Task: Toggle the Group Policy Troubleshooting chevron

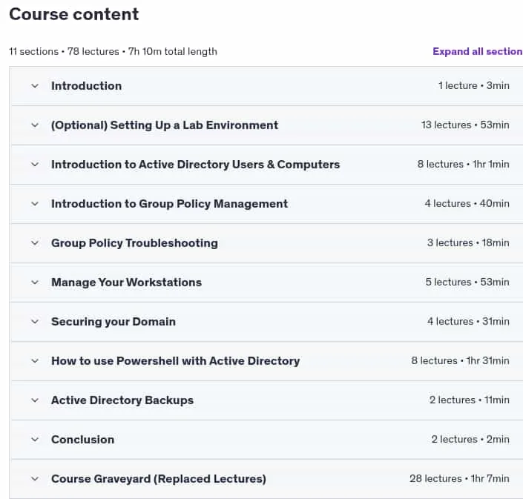Action: pos(35,243)
